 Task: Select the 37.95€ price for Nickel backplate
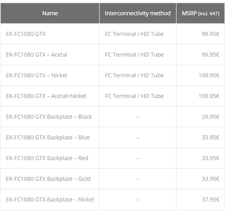pyautogui.click(x=210, y=199)
